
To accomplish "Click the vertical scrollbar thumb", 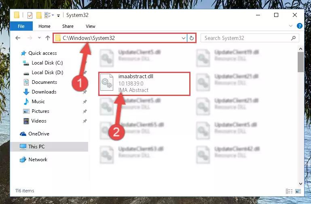I will (x=300, y=62).
